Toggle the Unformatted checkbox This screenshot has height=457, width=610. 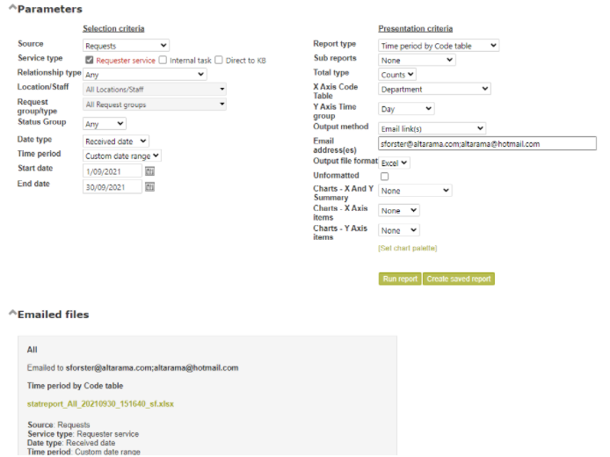pyautogui.click(x=384, y=176)
